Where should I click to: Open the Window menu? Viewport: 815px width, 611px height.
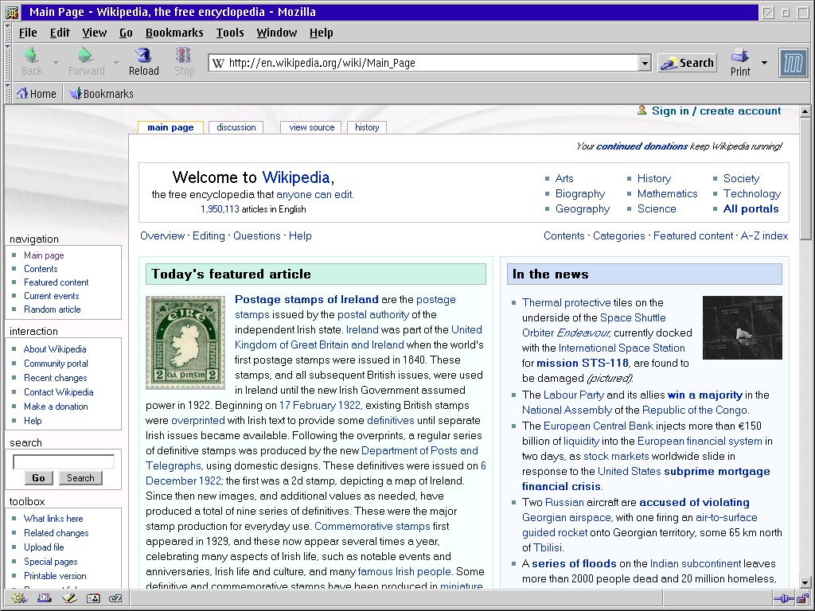[276, 33]
